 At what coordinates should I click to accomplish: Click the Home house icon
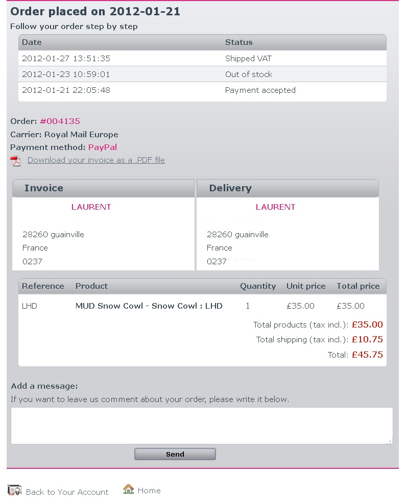tap(128, 490)
